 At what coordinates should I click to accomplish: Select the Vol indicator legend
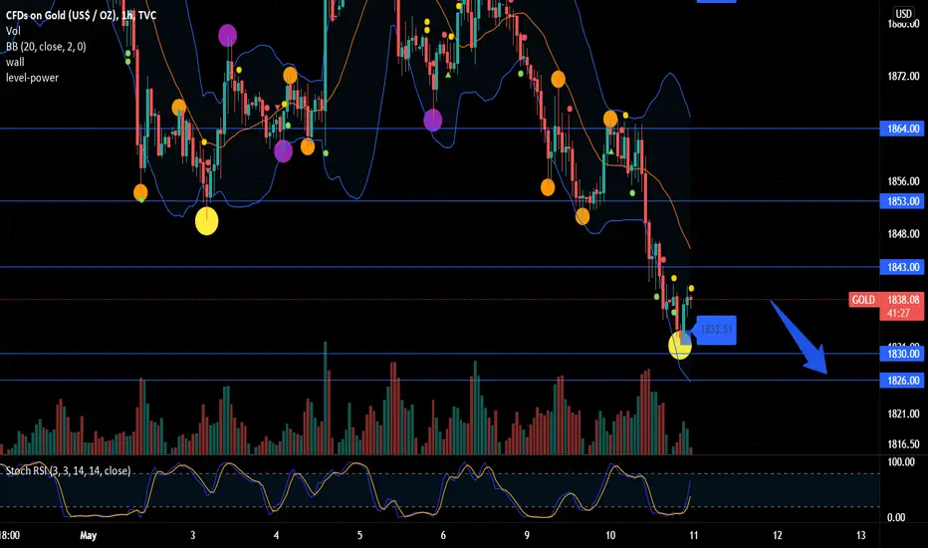[x=13, y=31]
